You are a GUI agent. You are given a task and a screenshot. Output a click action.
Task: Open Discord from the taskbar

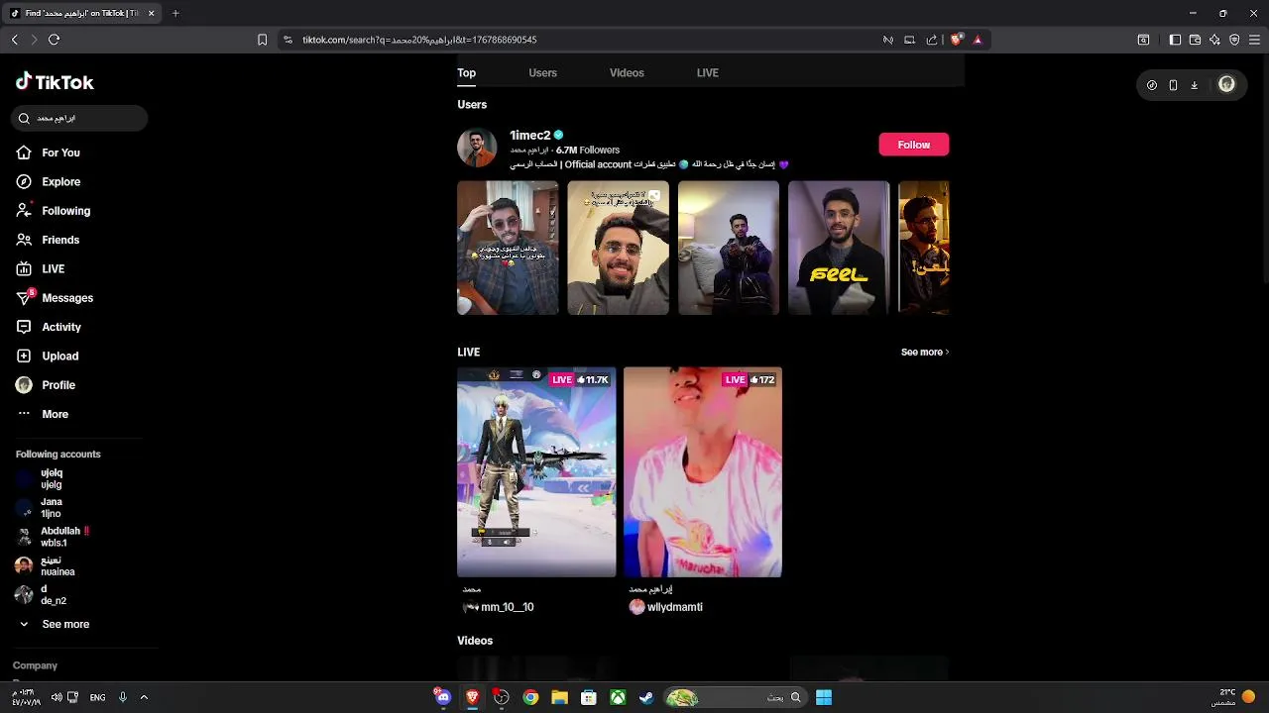click(x=443, y=697)
